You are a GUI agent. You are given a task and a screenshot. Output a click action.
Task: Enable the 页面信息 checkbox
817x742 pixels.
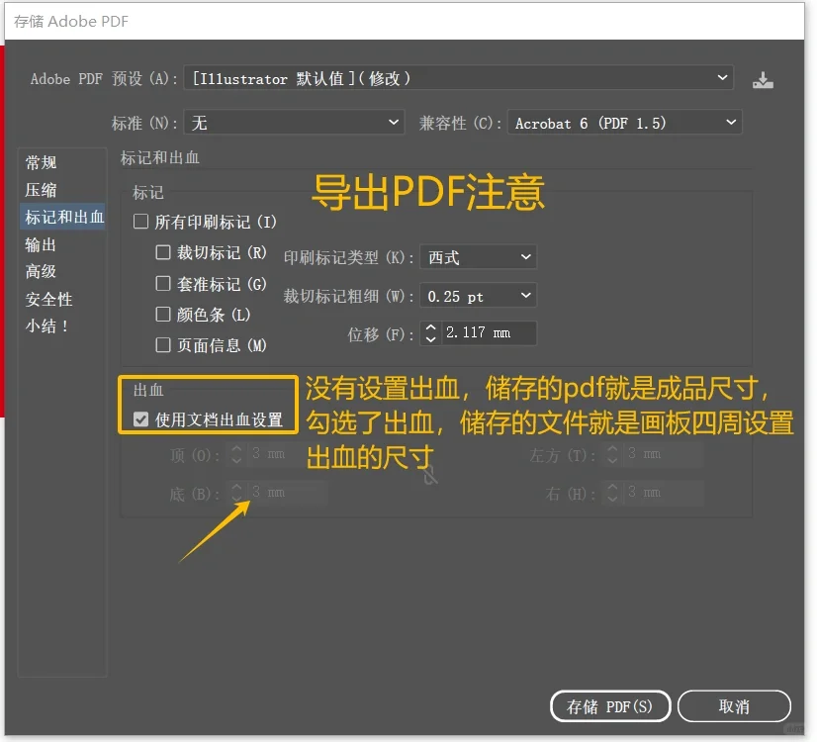tap(163, 344)
